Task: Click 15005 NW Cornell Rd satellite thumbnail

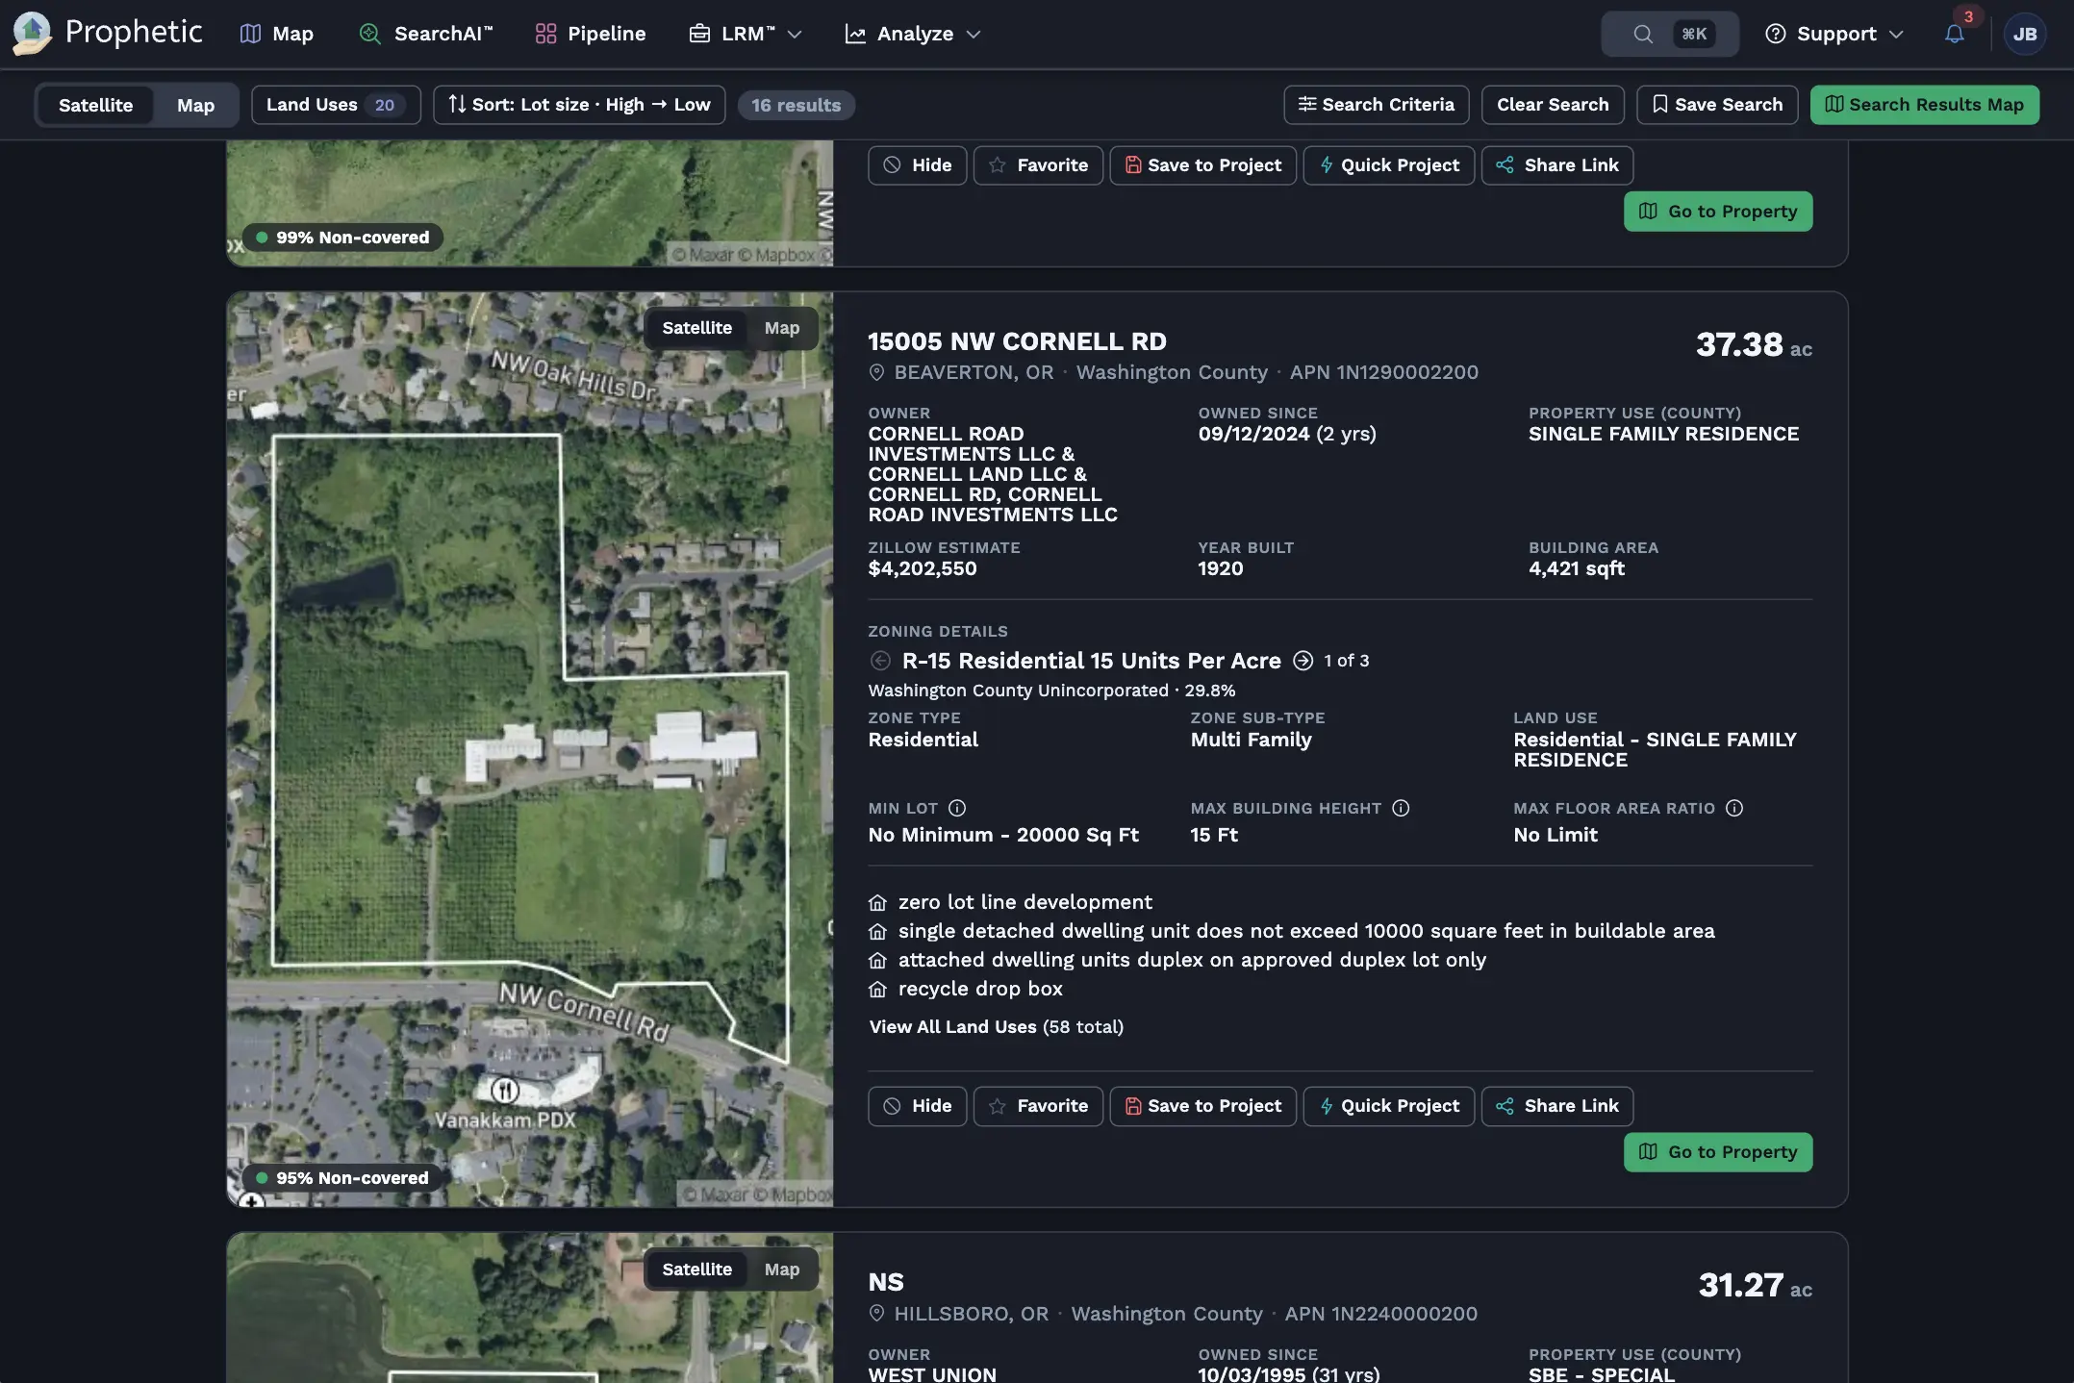Action: tap(530, 750)
